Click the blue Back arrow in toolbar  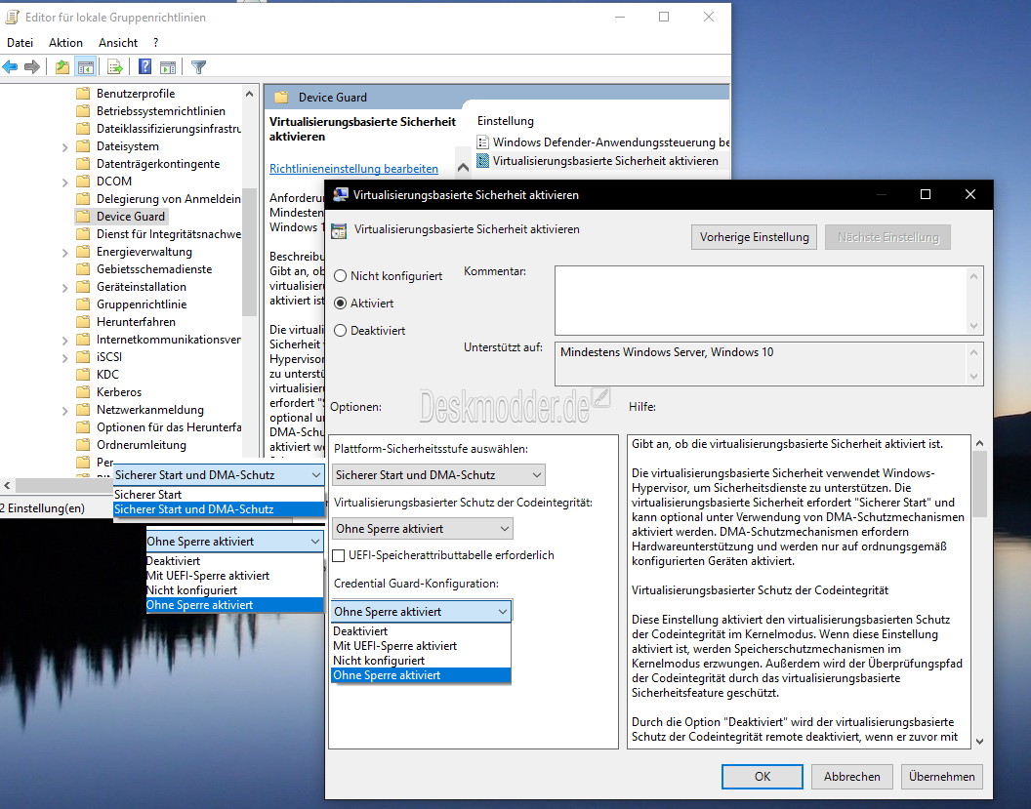(x=10, y=66)
